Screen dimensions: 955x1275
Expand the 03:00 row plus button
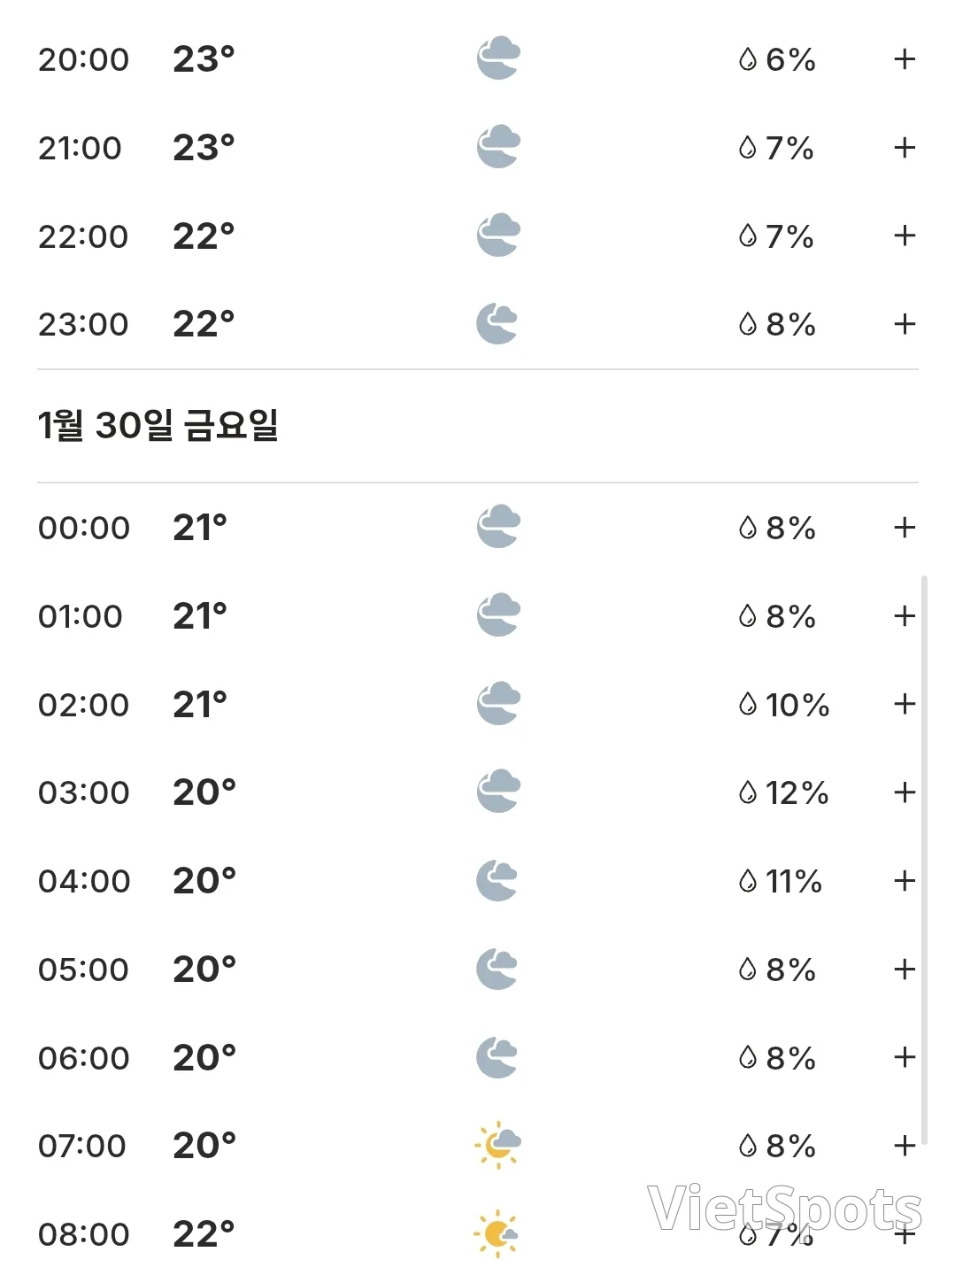(904, 792)
